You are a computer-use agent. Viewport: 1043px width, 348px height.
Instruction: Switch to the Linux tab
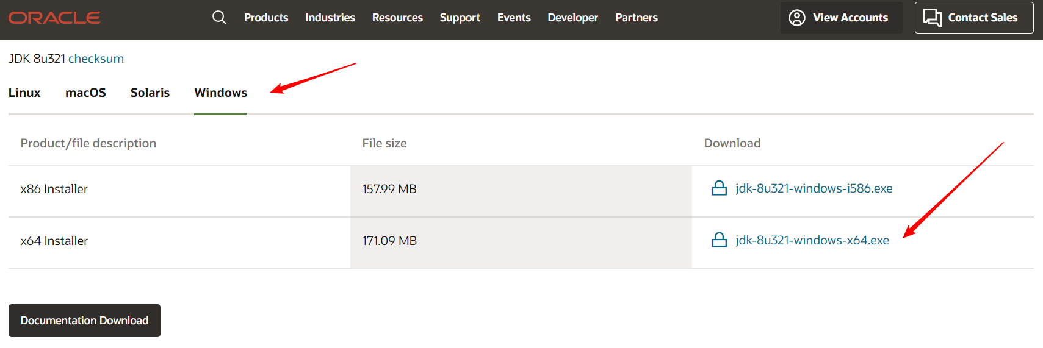point(24,93)
